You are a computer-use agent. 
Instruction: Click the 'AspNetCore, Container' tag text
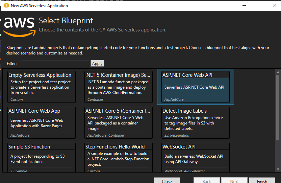[106, 135]
